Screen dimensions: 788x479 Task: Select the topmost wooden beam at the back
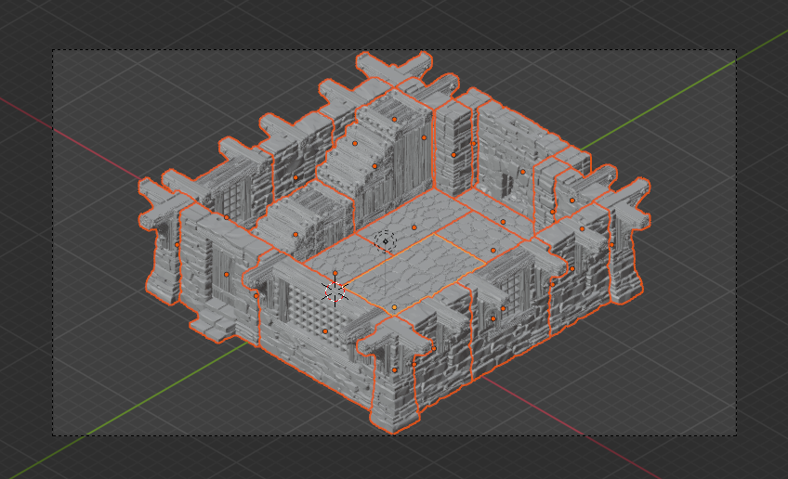[x=395, y=69]
